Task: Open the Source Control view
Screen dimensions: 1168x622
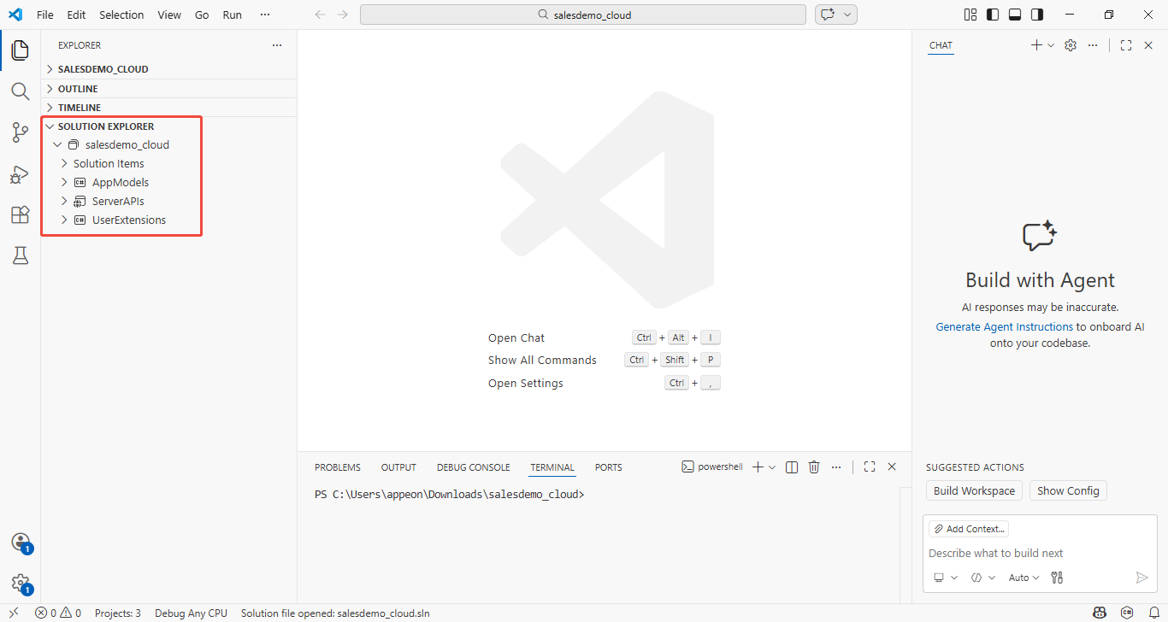Action: coord(20,132)
